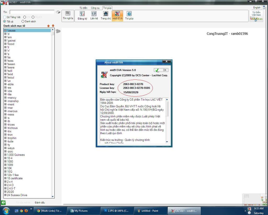Click the green back arrow icon
Screen dimensions: 268x215
tap(3, 202)
